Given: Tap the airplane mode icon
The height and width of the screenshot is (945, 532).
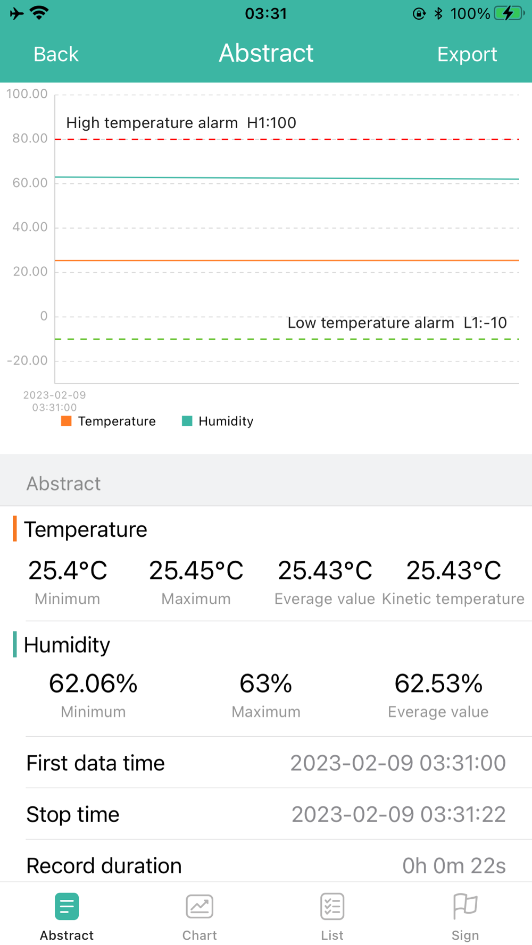Looking at the screenshot, I should [x=16, y=13].
